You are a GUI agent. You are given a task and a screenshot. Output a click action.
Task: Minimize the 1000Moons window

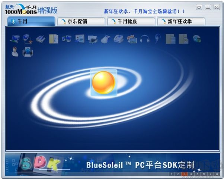[x=208, y=7]
